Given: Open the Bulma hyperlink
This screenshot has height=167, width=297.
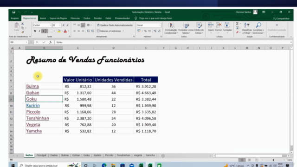Looking at the screenshot, I should click(x=32, y=86).
